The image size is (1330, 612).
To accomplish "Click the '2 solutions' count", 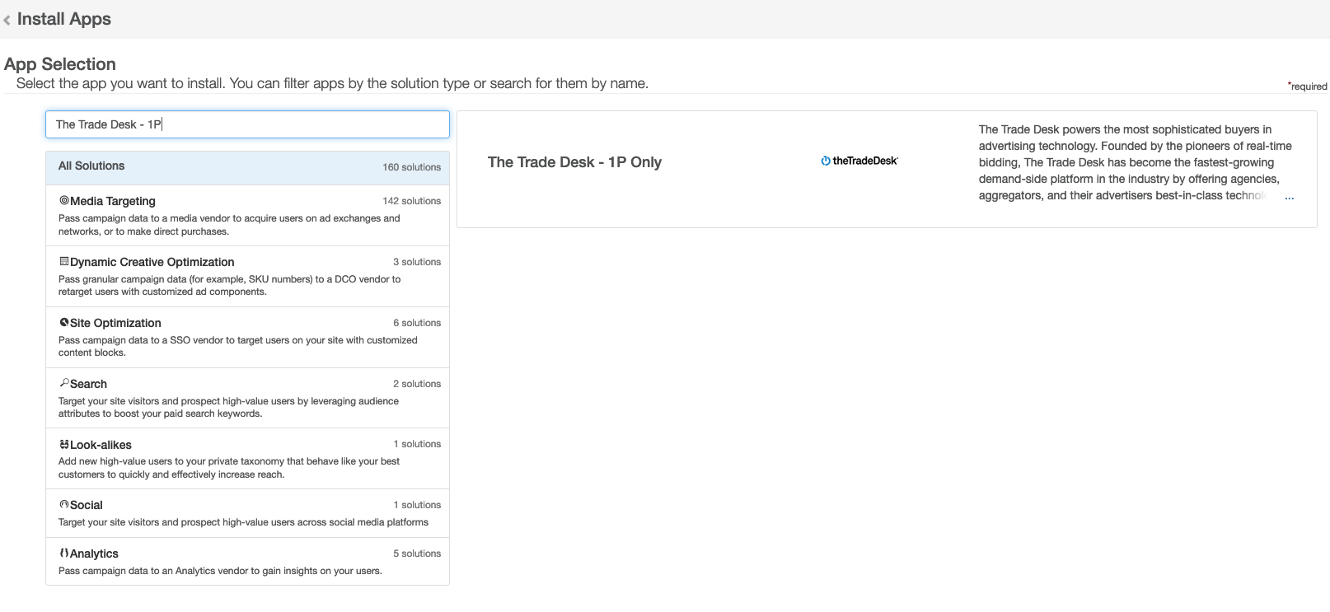I will 417,384.
